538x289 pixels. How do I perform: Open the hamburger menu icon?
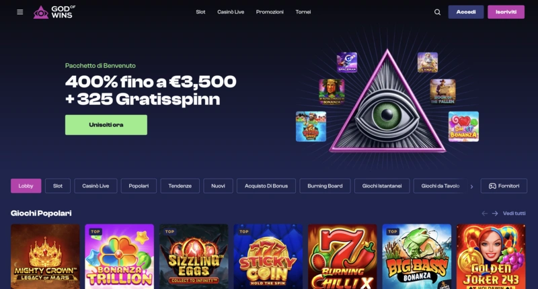pos(20,12)
